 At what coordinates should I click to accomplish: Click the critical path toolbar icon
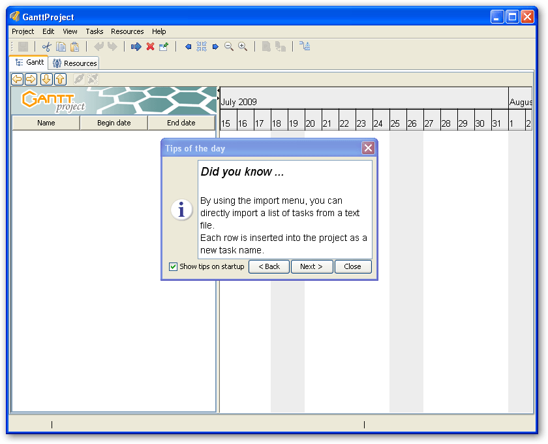[x=305, y=46]
